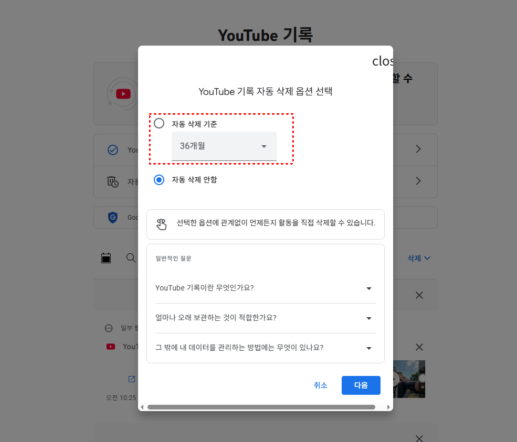This screenshot has height=442, width=517.
Task: Expand 얼마나 오래 보관하는 것이 적합한가요? question
Action: point(266,318)
